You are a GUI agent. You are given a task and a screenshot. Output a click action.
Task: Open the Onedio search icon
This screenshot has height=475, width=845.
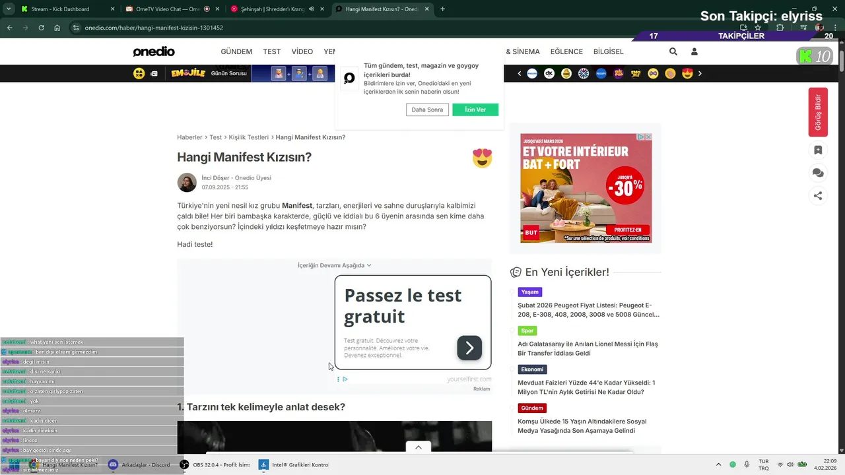pos(673,51)
